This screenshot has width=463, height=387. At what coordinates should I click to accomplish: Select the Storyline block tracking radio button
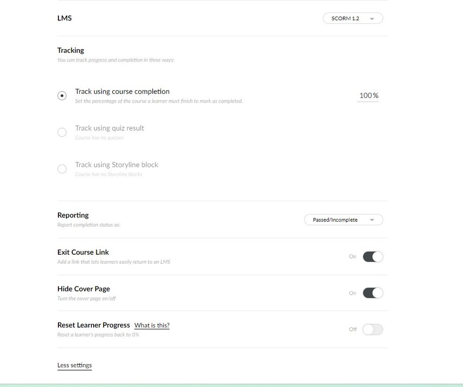pyautogui.click(x=62, y=169)
